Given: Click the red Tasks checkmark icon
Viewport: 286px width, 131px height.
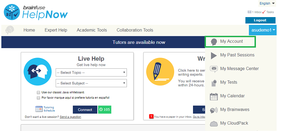Looking at the screenshot, I should (264, 12).
